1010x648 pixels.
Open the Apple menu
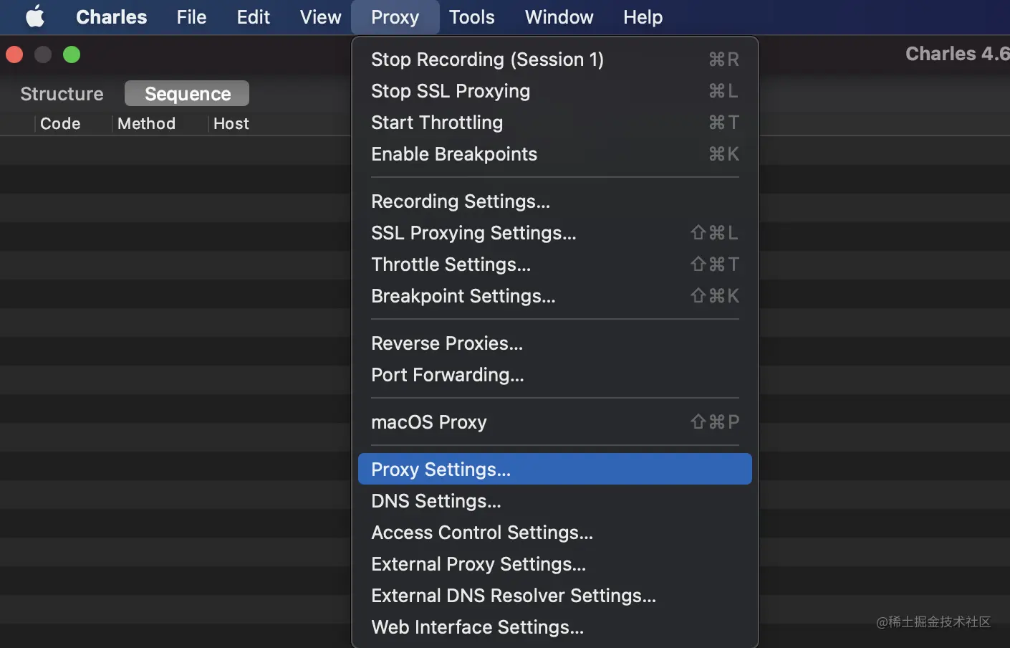coord(35,17)
